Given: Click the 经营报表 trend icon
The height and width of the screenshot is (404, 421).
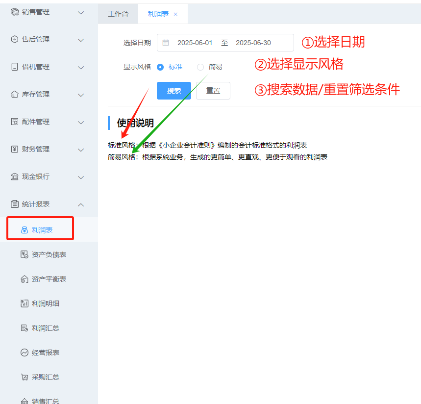Looking at the screenshot, I should coord(25,353).
